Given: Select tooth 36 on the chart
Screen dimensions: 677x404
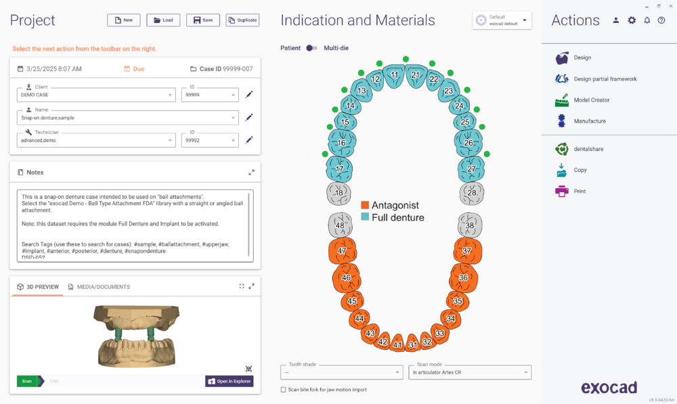Looking at the screenshot, I should tap(463, 277).
